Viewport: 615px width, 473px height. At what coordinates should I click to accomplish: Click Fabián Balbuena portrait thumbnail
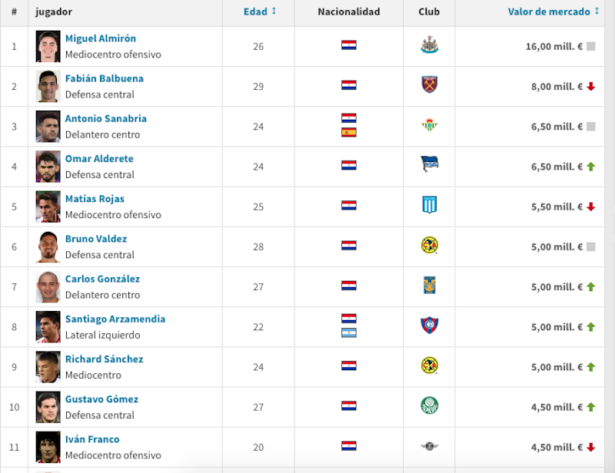pyautogui.click(x=48, y=86)
